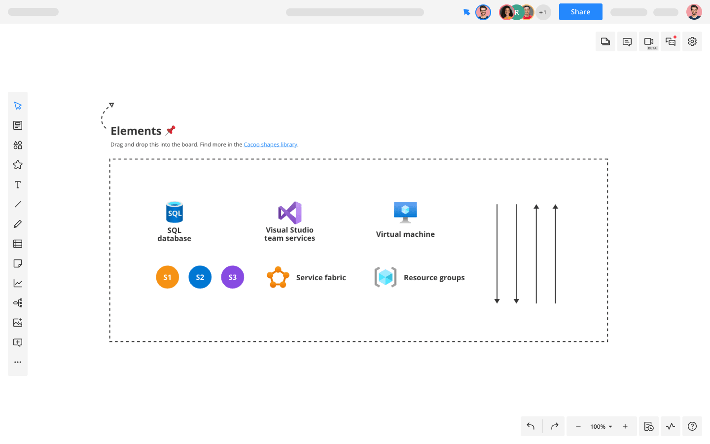Start video chat BETA
This screenshot has height=444, width=710.
[x=649, y=41]
